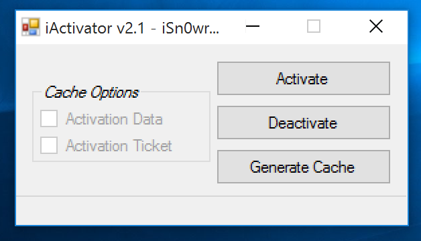Click the empty panel area below Cache Options
This screenshot has width=421, height=241.
pos(115,178)
